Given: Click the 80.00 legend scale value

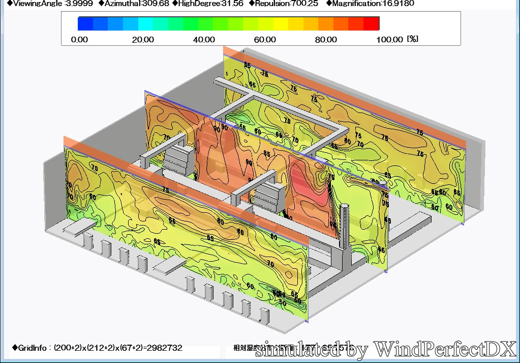Looking at the screenshot, I should coord(326,40).
